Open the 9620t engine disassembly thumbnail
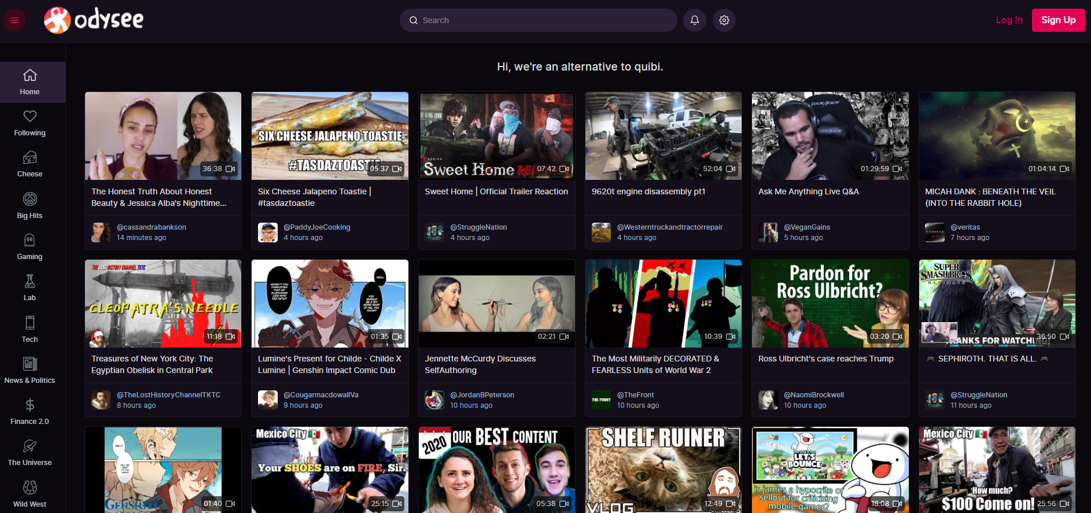 click(x=664, y=136)
